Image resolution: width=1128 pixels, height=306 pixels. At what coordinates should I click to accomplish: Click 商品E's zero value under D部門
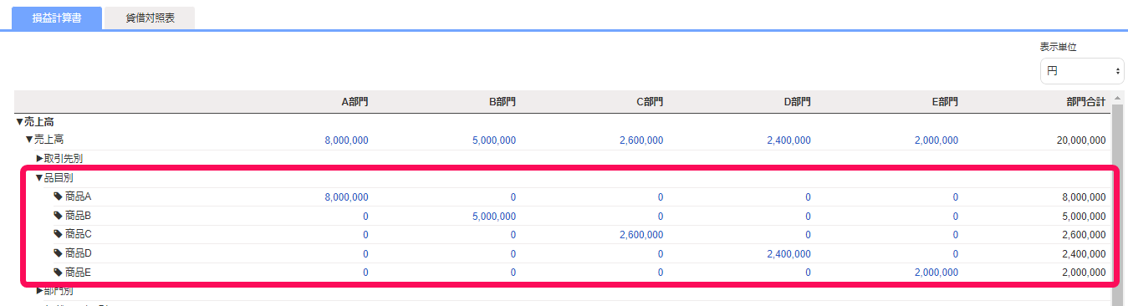pos(808,273)
